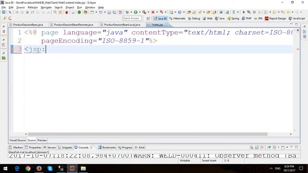Open the Web perspective
The image size is (308, 173).
click(x=207, y=18)
